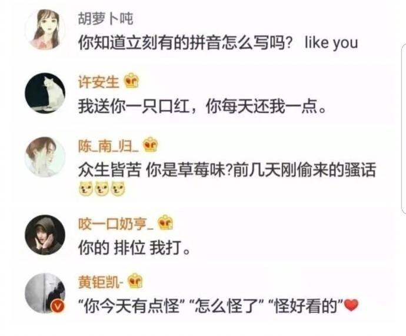Tap the red heart emoji
Image resolution: width=406 pixels, height=336 pixels.
tap(351, 305)
